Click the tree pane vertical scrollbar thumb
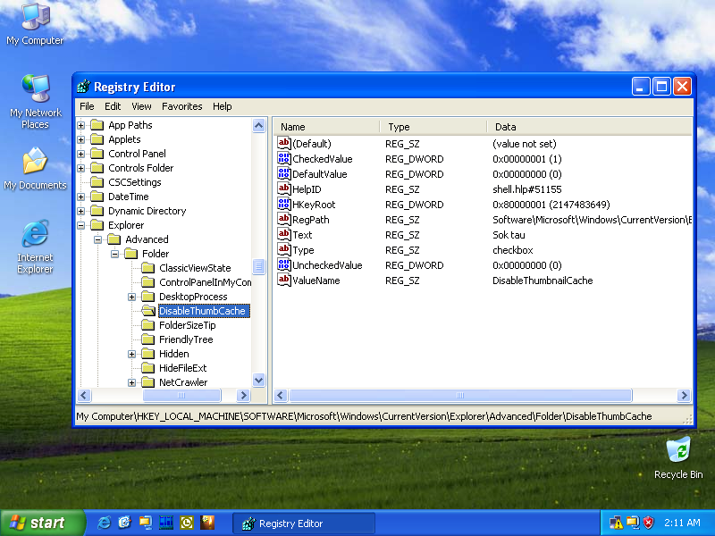 259,267
